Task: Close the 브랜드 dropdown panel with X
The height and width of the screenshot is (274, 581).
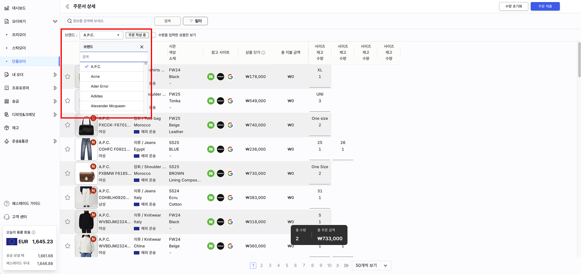Action: [x=142, y=47]
